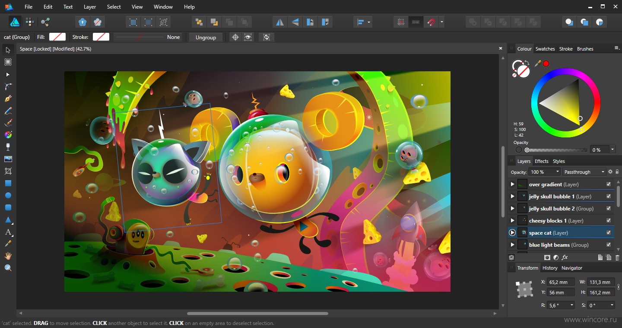This screenshot has height=328, width=622.
Task: Expand the jelly skull bubble 1 layer
Action: coord(512,196)
